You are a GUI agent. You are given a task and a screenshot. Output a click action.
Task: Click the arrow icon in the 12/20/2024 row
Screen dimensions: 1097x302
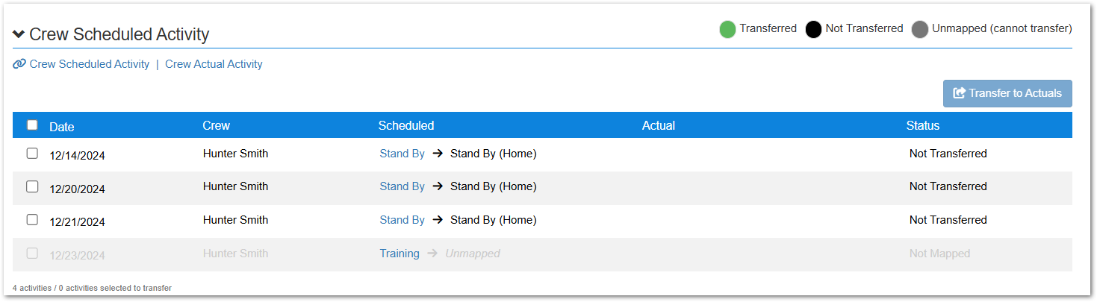click(x=438, y=186)
